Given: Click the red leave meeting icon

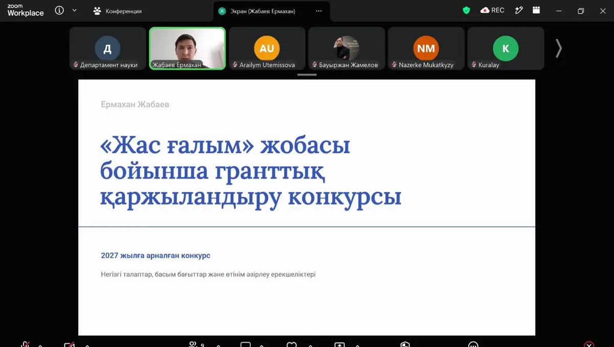Looking at the screenshot, I should click(x=589, y=345).
